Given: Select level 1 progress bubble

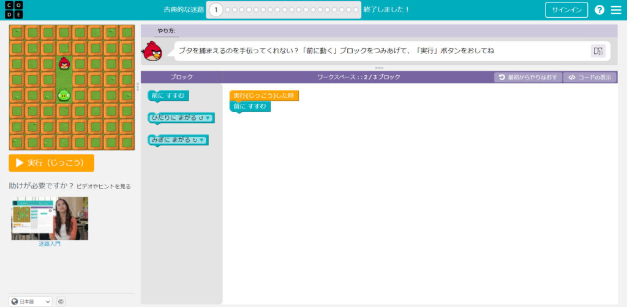Looking at the screenshot, I should tap(216, 10).
